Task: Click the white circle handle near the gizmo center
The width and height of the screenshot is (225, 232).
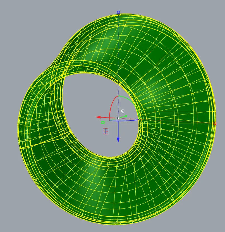Action: [123, 111]
